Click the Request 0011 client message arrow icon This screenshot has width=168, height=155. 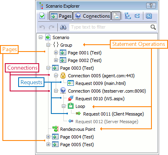point(78,114)
